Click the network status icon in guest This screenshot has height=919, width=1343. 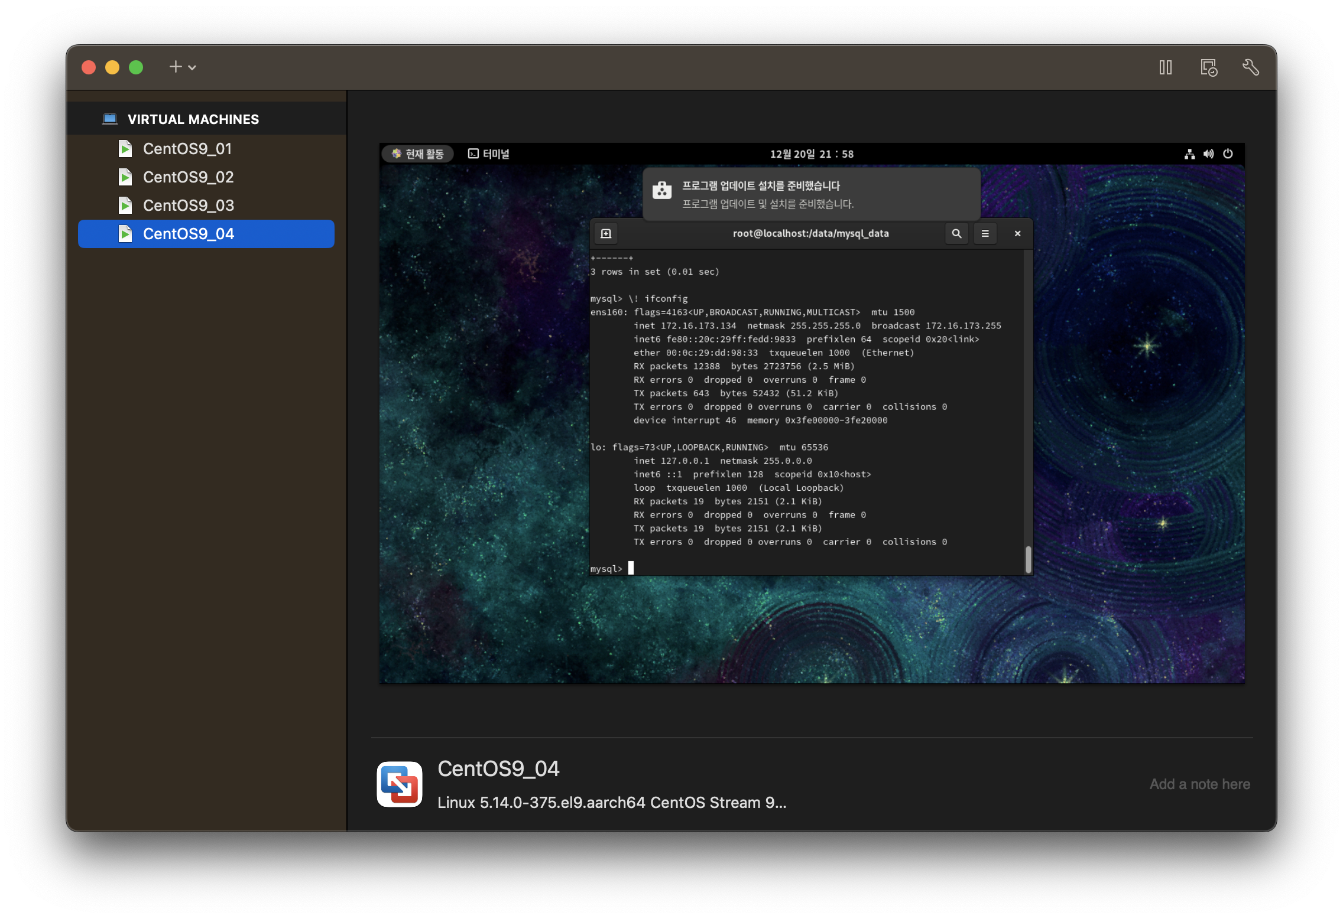[x=1189, y=154]
